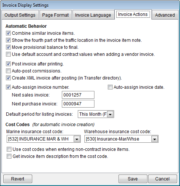Viewport: 180px width, 186px height.
Task: Click the 'Next purchase invoice:' label
Action: [34, 104]
